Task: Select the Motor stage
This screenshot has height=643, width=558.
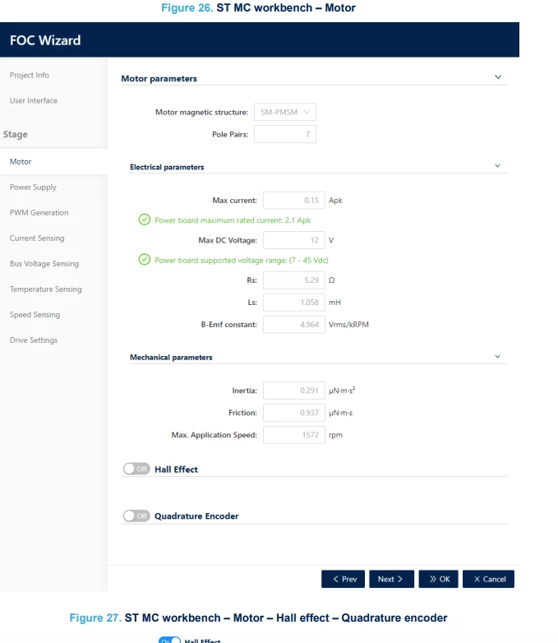Action: pyautogui.click(x=53, y=161)
